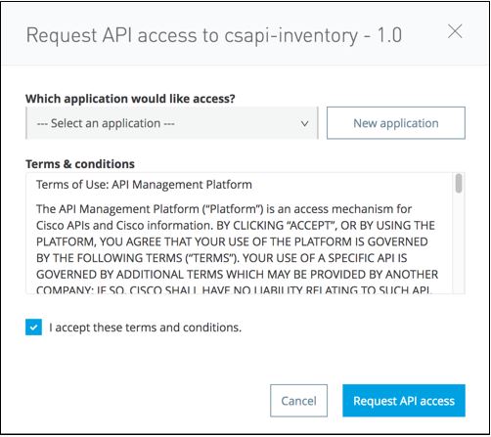Screen dimensions: 491x437
Task: Click the gray dialog header bar
Action: coord(245,34)
